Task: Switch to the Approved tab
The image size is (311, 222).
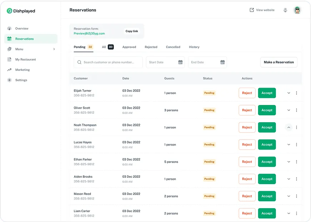Action: [x=129, y=47]
